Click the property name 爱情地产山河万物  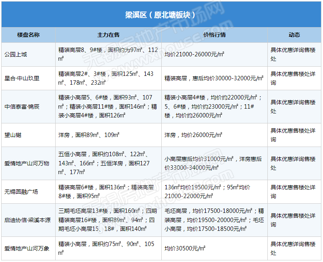27,163
